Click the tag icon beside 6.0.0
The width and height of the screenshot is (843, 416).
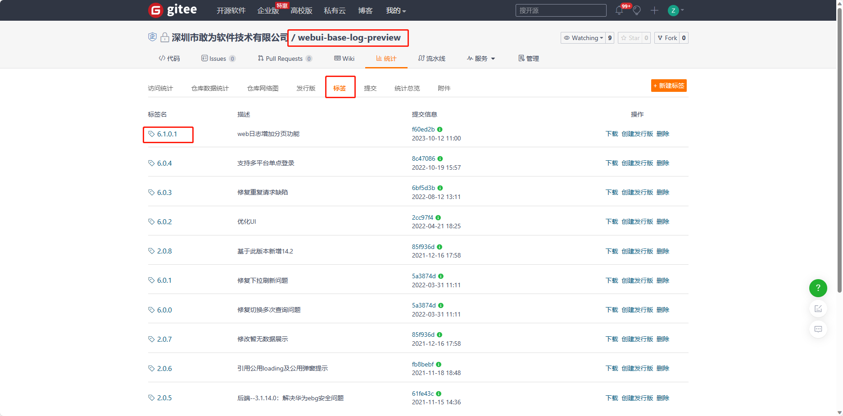click(151, 310)
